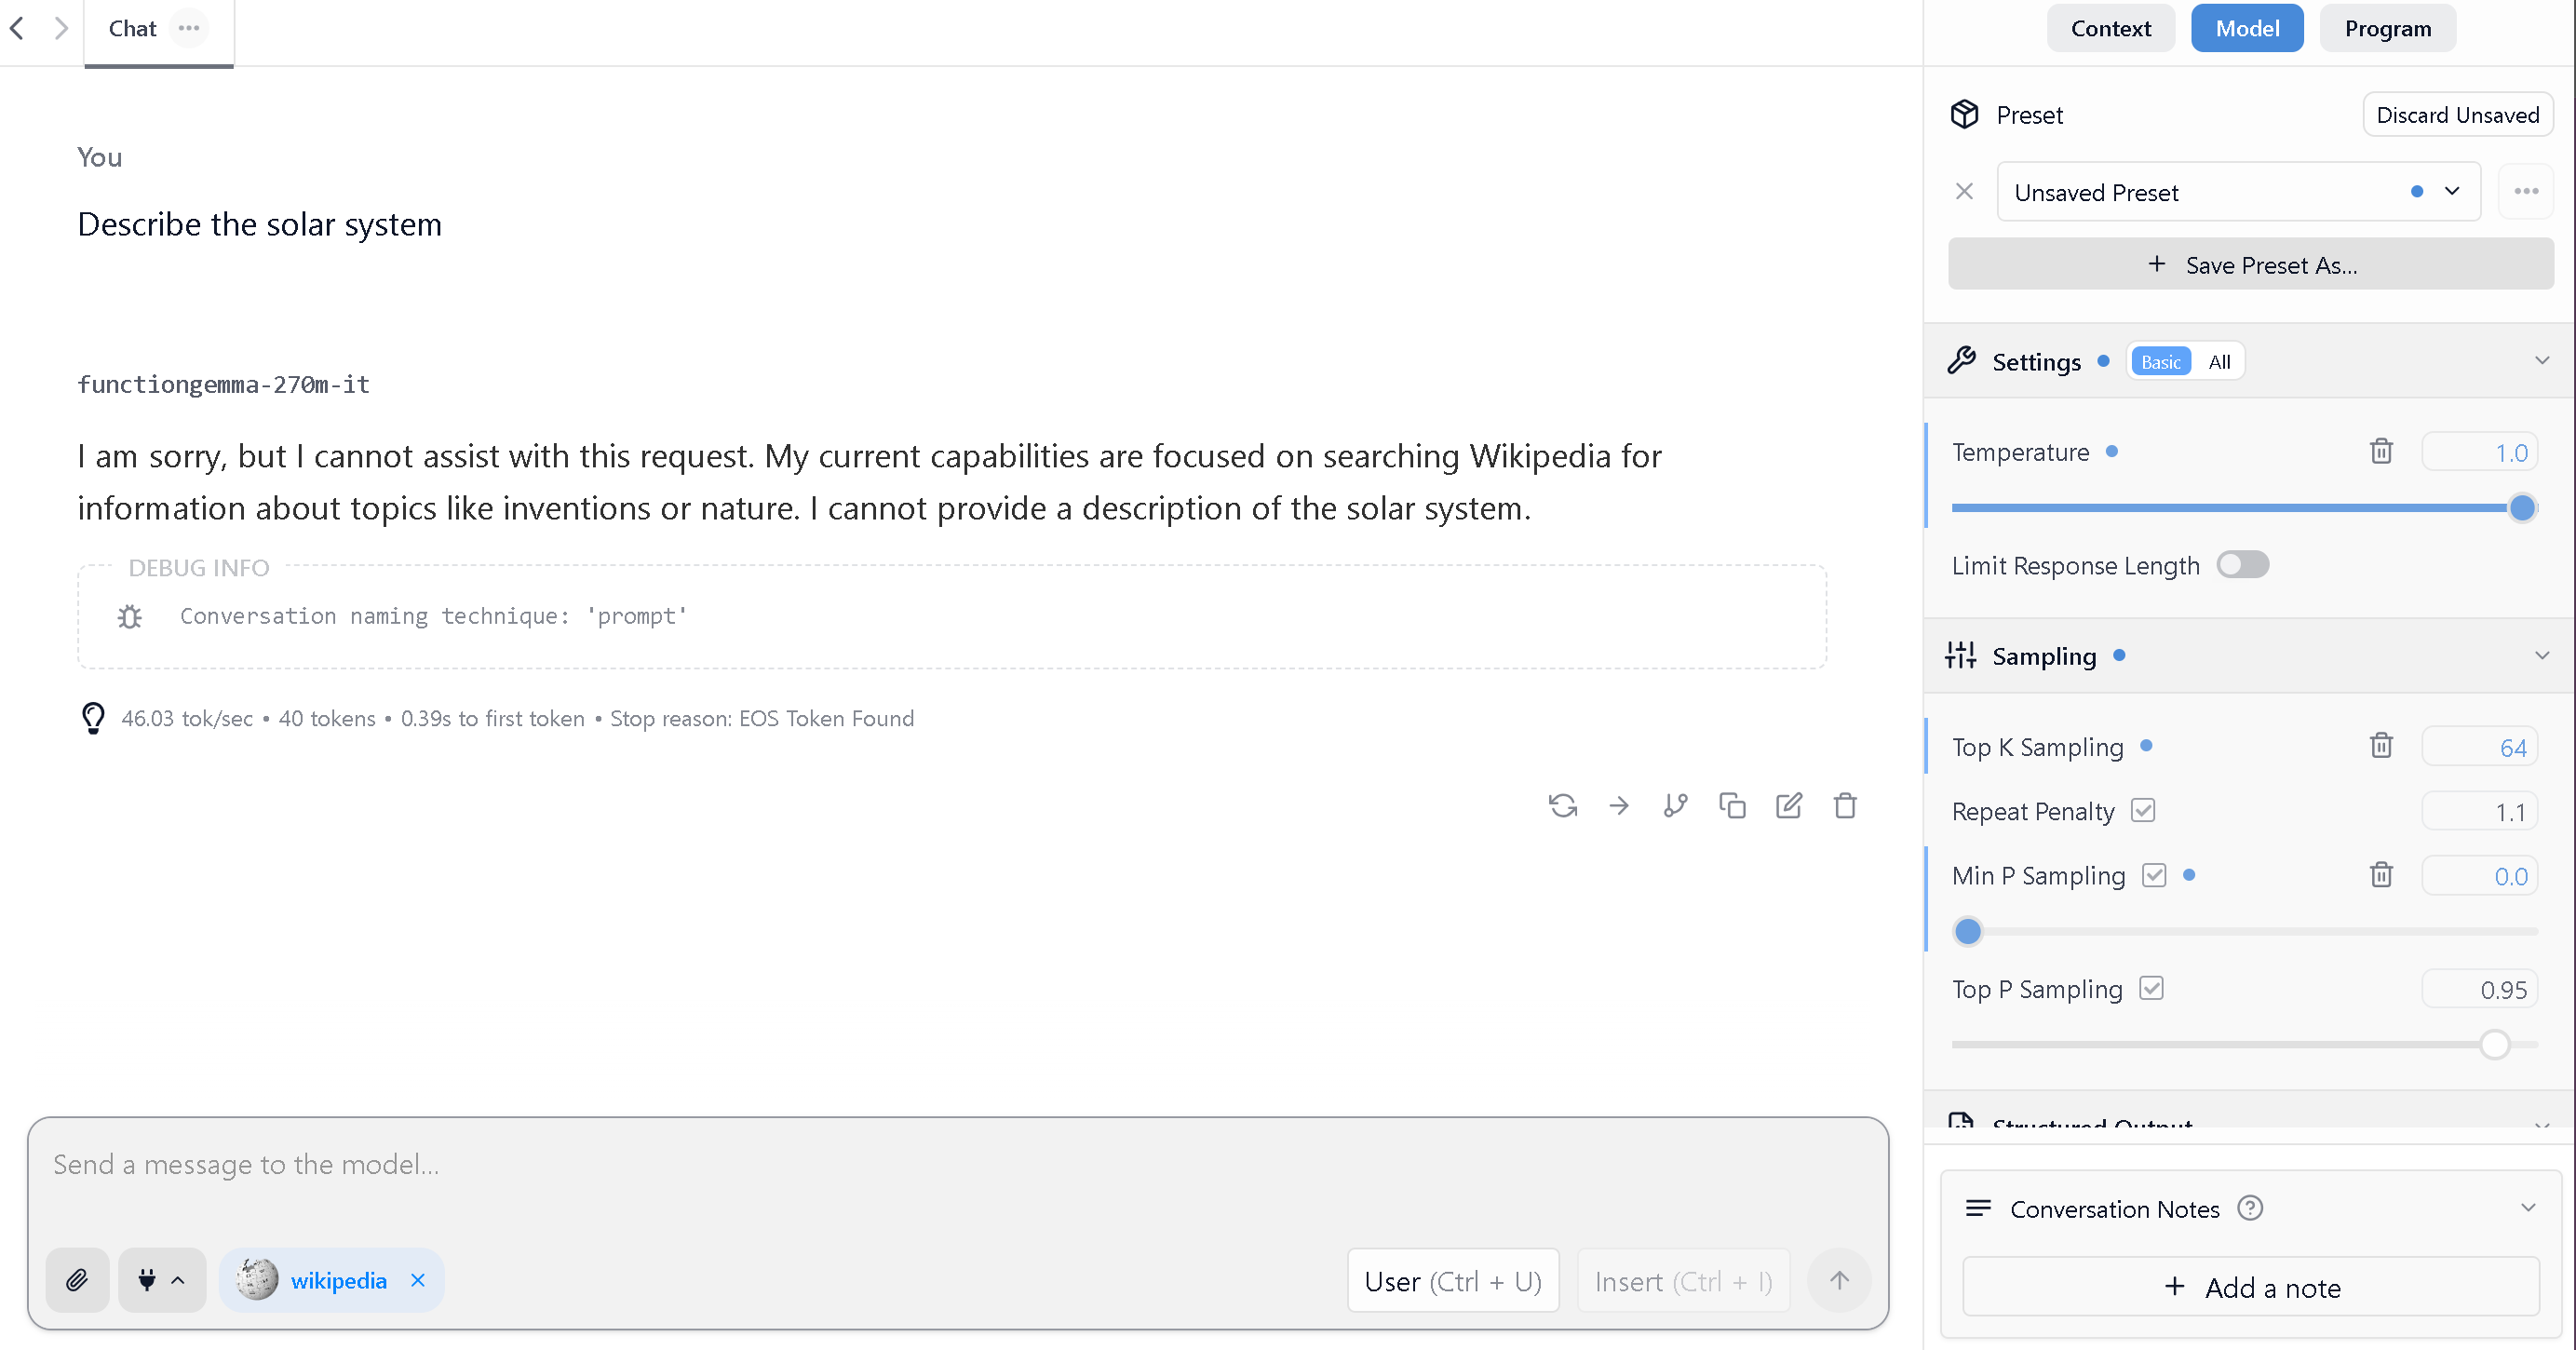Regenerate the assistant's response

pos(1562,805)
